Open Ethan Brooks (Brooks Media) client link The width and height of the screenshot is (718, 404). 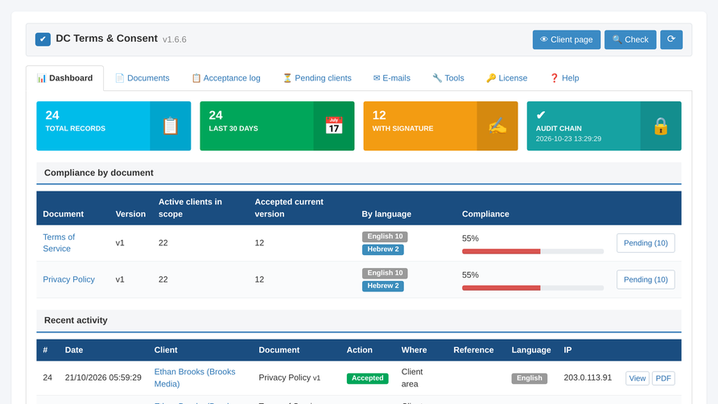click(x=195, y=378)
